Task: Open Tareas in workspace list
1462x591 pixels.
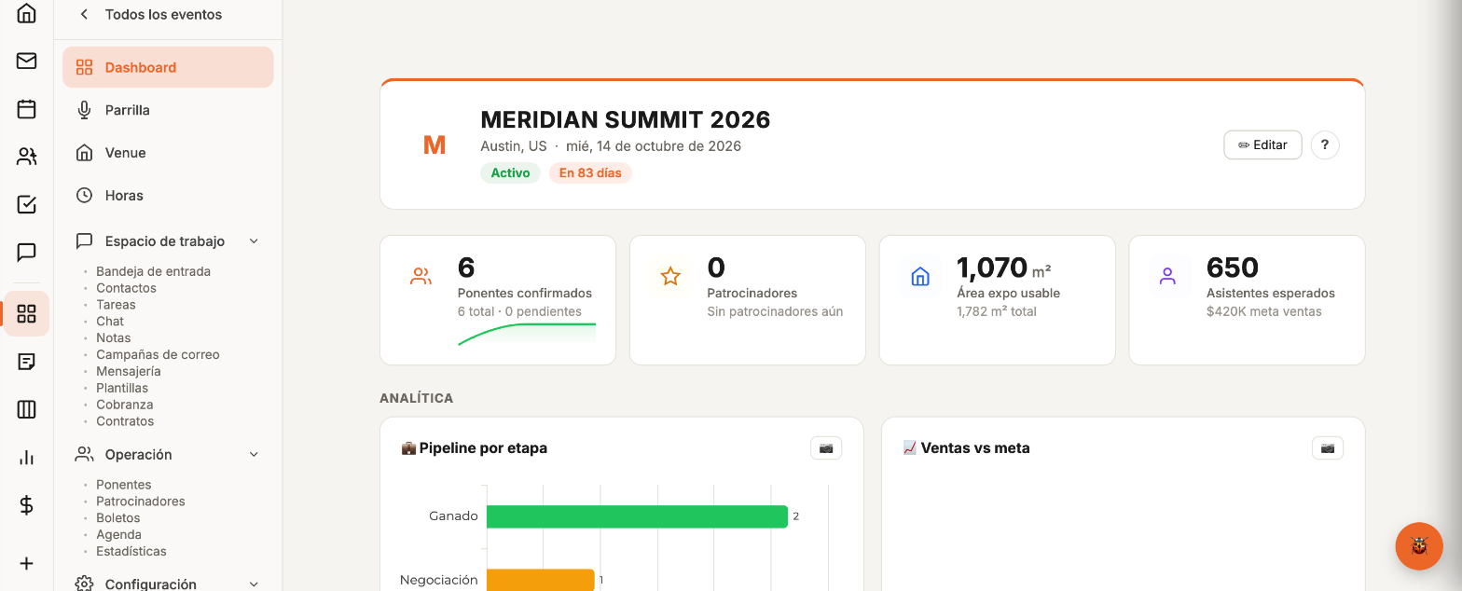Action: 116,305
